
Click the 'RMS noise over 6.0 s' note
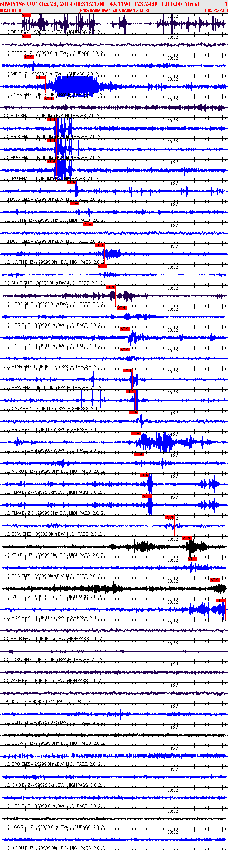click(114, 10)
